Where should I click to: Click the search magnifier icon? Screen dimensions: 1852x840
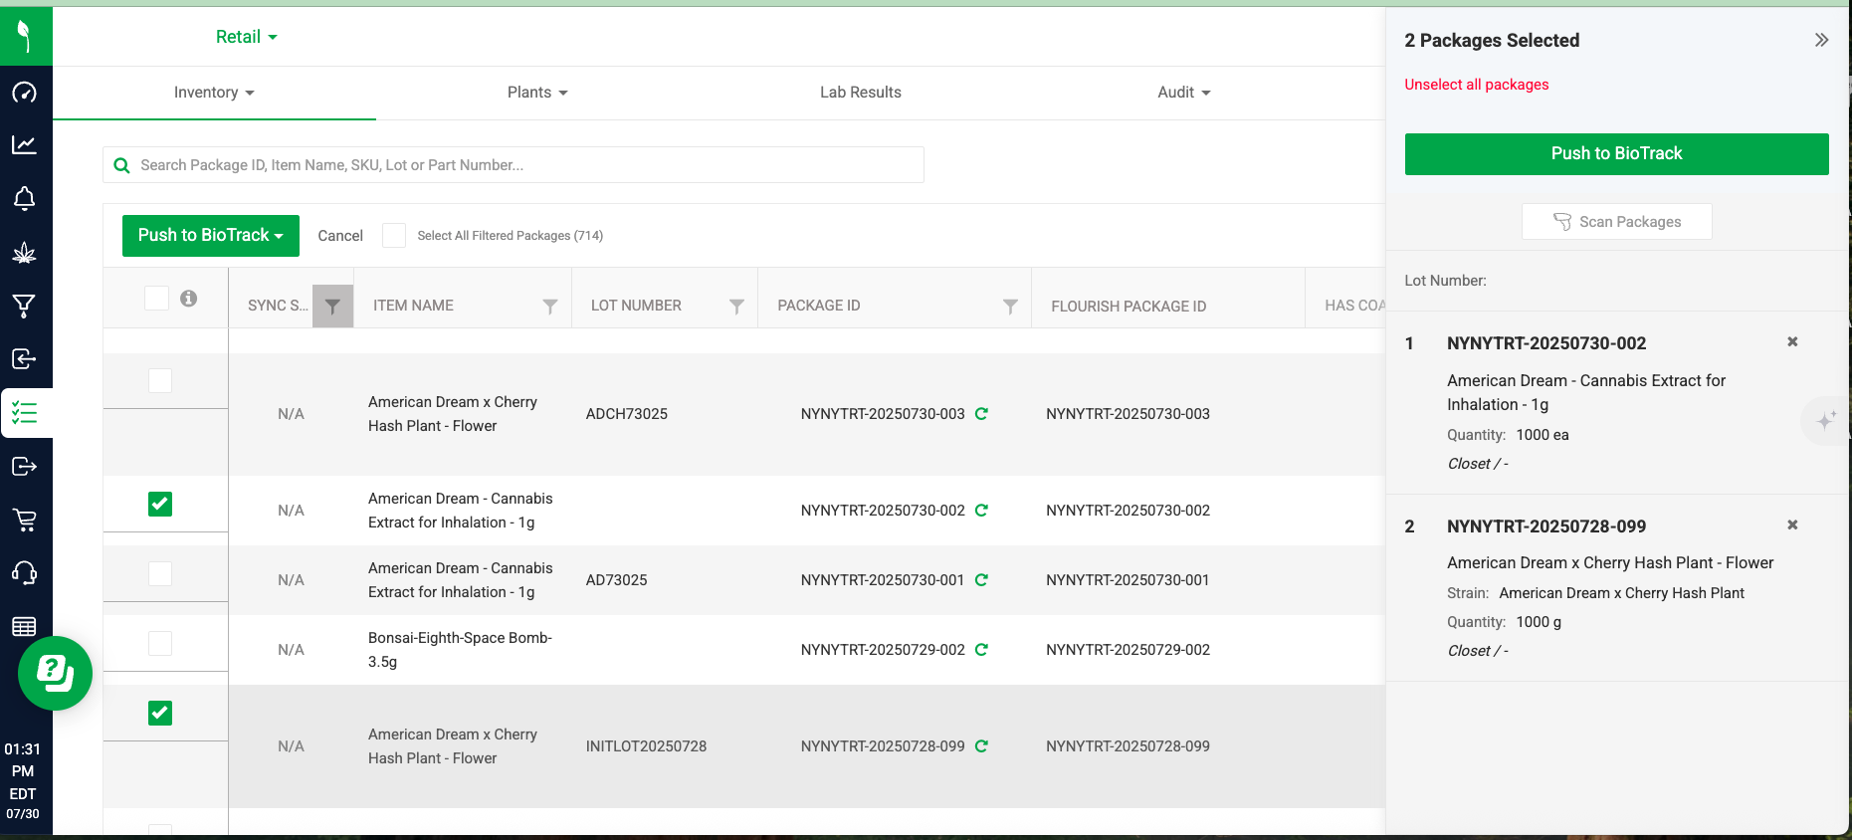coord(121,165)
